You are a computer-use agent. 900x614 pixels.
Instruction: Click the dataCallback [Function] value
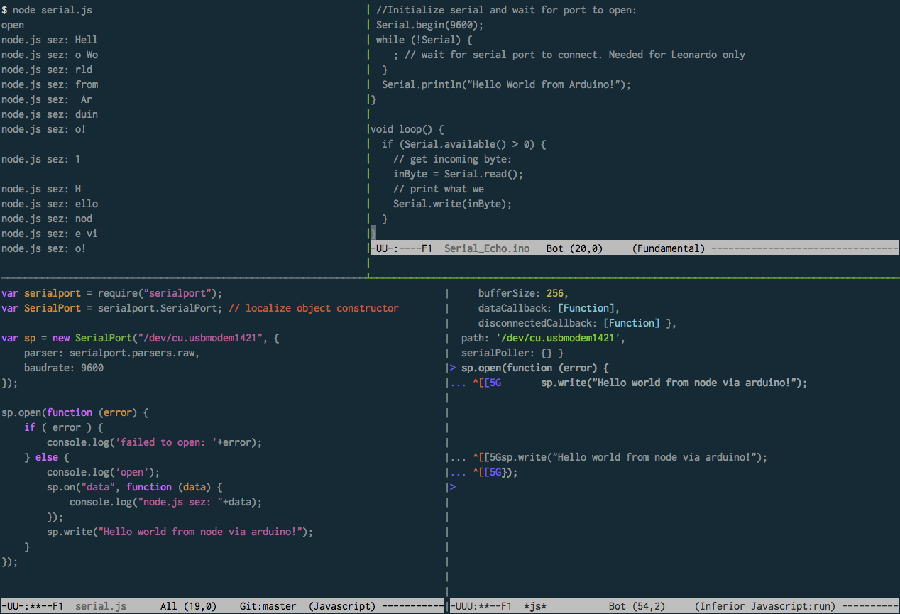point(588,308)
